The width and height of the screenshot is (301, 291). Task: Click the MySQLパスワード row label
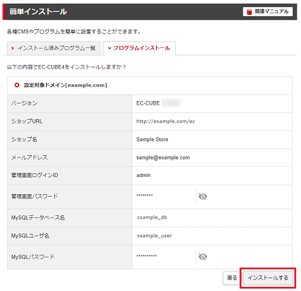[x=33, y=257]
